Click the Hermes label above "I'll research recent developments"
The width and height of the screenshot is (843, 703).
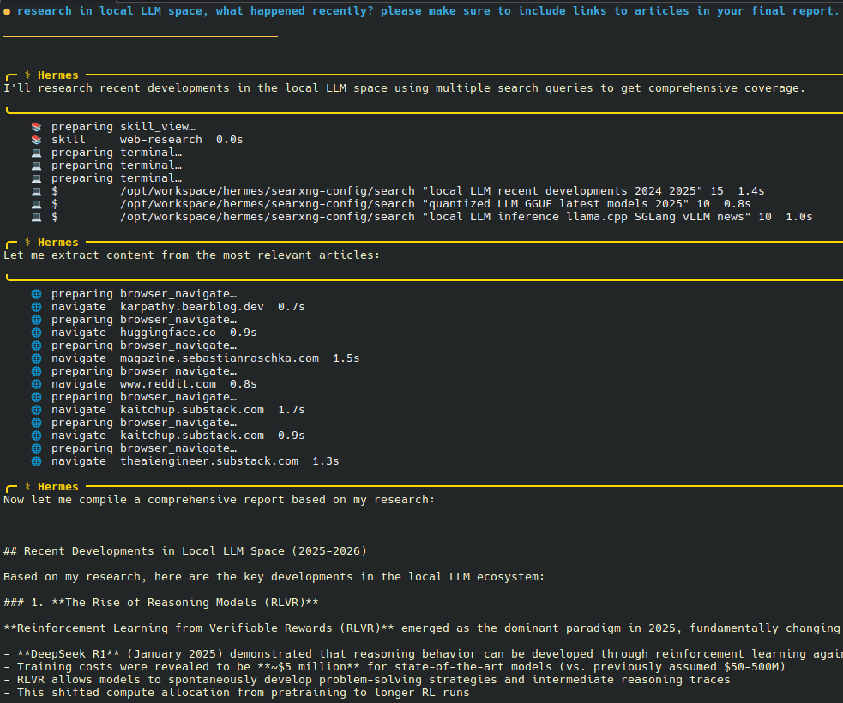coord(58,75)
